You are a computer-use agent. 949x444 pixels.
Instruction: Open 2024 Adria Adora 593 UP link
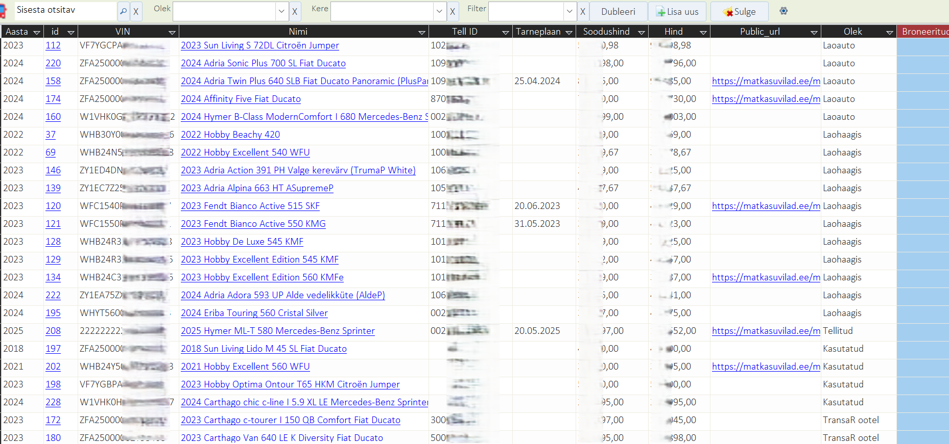[x=283, y=295]
